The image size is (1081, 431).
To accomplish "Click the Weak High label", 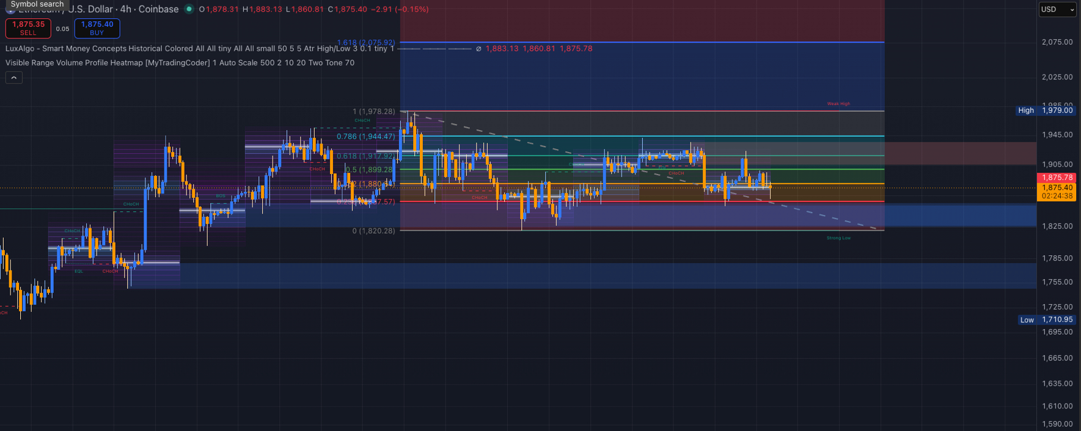I will click(838, 104).
